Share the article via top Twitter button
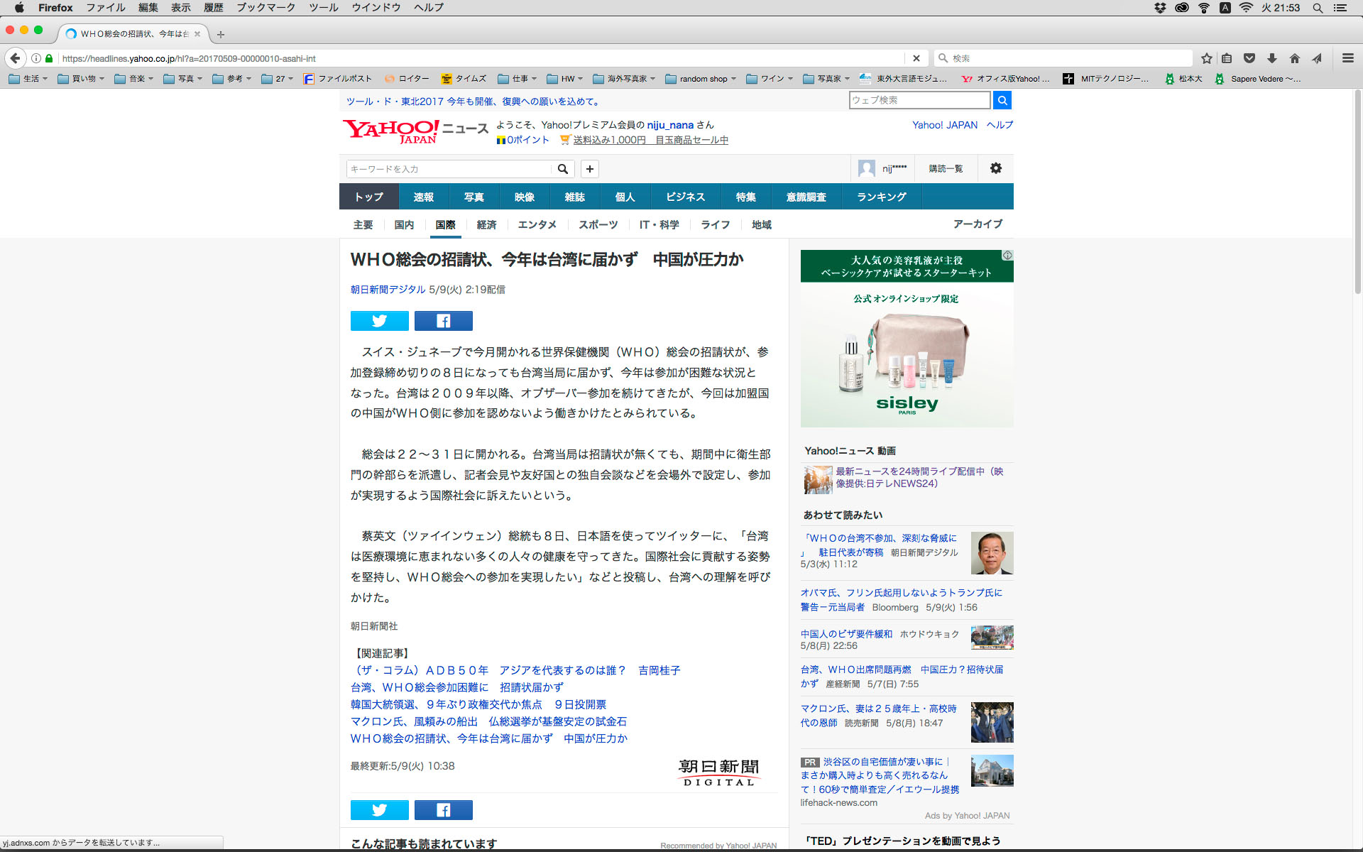 (x=379, y=321)
